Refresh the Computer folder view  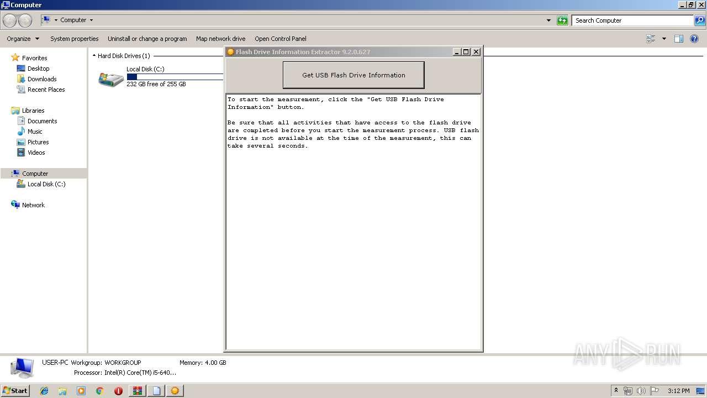[562, 20]
